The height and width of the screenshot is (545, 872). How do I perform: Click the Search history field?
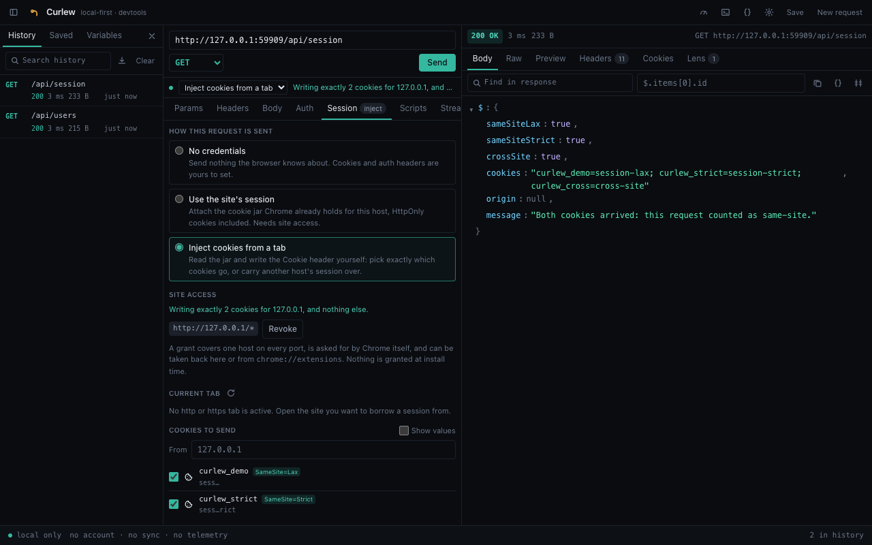coord(58,61)
